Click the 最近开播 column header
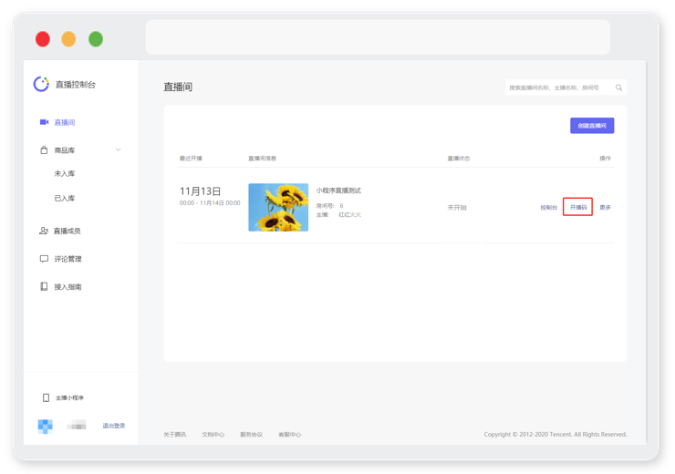This screenshot has height=474, width=675. coord(191,159)
